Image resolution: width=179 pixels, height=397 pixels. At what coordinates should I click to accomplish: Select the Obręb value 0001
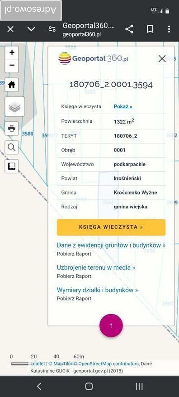120,150
